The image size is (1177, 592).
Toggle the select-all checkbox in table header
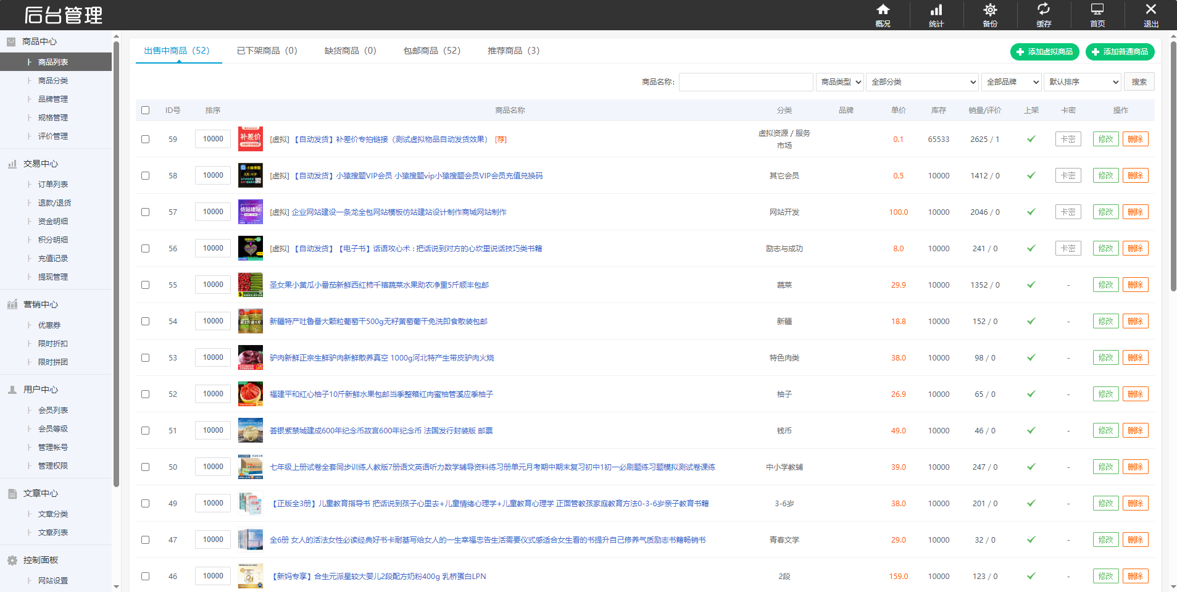coord(145,110)
